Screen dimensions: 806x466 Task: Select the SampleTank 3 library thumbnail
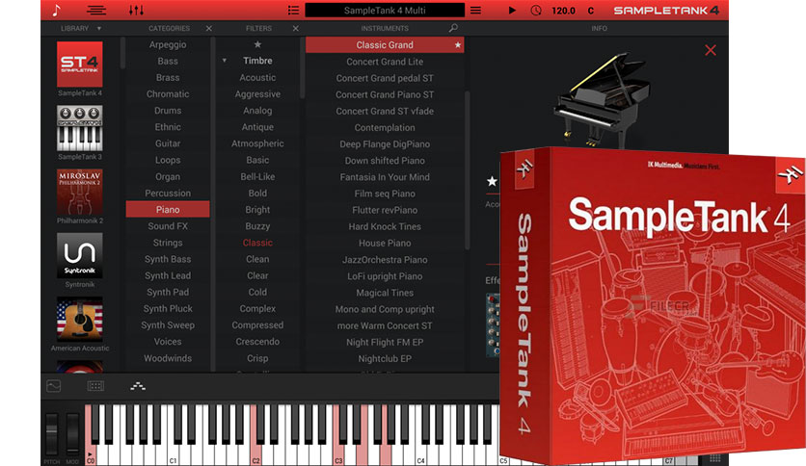click(80, 128)
